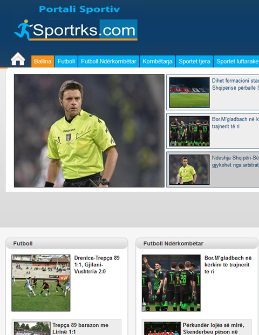
Task: Open Bor.M'gladbach players thumbnail in slider list
Action: tap(189, 131)
